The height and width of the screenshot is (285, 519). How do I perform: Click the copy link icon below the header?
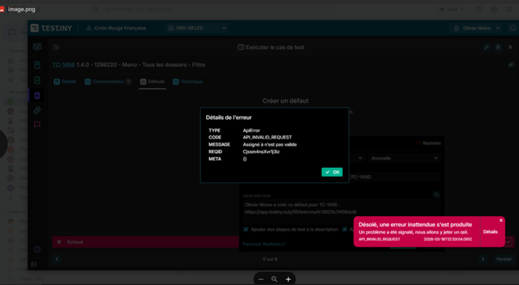(510, 65)
